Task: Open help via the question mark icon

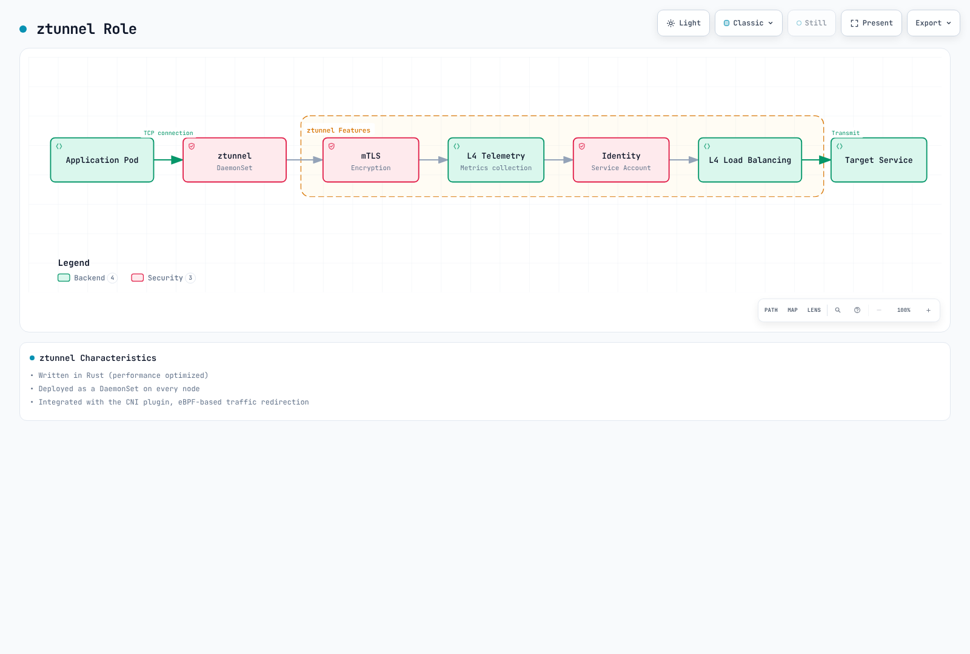Action: 857,310
